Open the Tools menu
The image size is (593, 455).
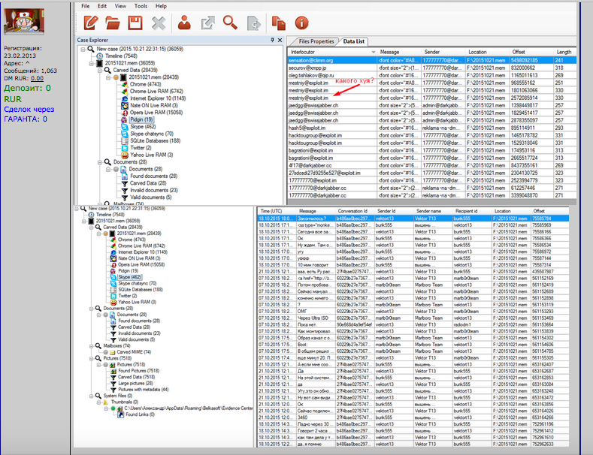tap(141, 6)
